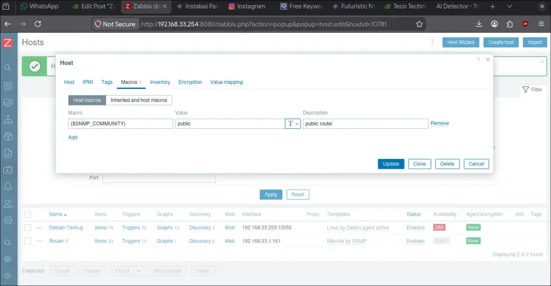
Task: Click Add link to add macro
Action: click(73, 137)
